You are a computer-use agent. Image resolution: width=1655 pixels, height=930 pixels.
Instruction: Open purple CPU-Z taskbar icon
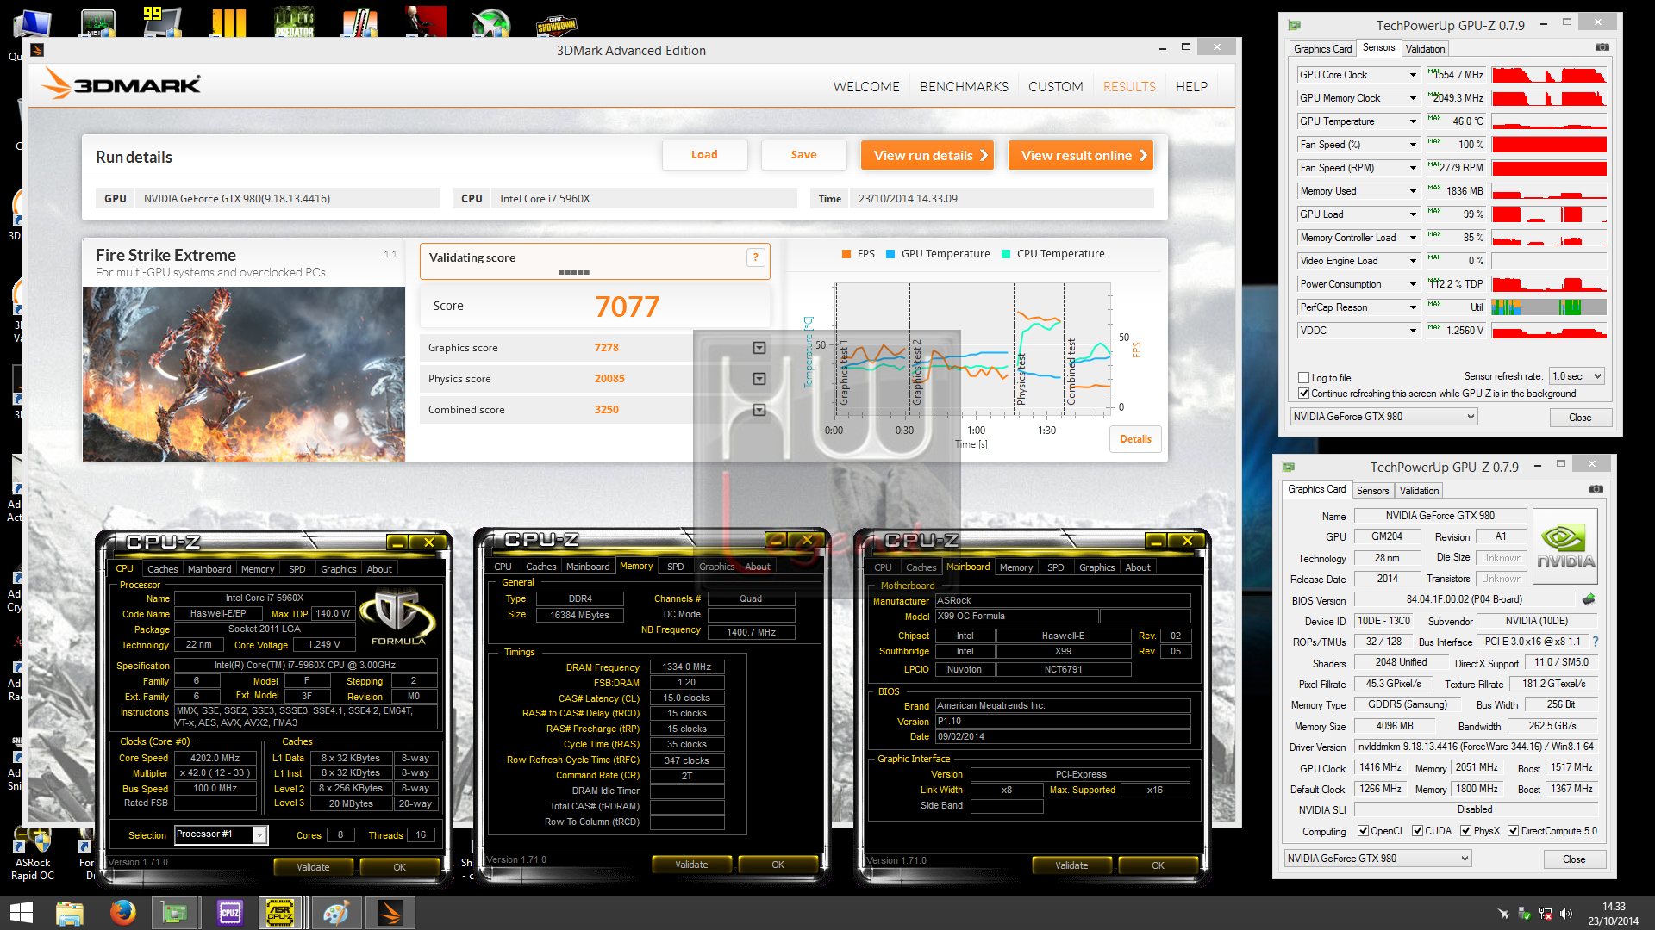coord(229,913)
